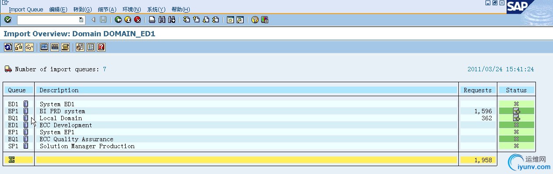Select the 'Local Domain' description
The width and height of the screenshot is (553, 174).
click(x=60, y=118)
